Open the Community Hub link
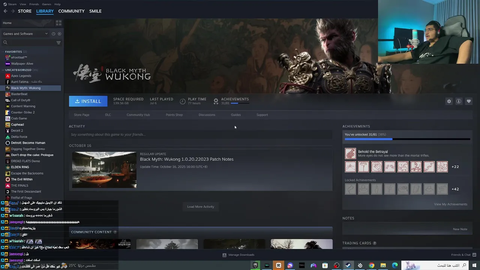The image size is (480, 270). click(138, 115)
